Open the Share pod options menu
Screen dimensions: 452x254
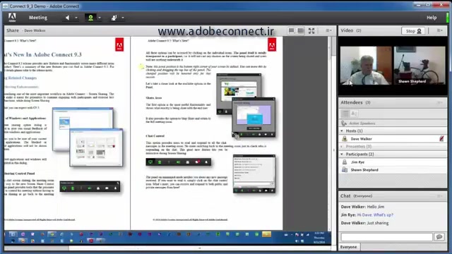coord(328,30)
